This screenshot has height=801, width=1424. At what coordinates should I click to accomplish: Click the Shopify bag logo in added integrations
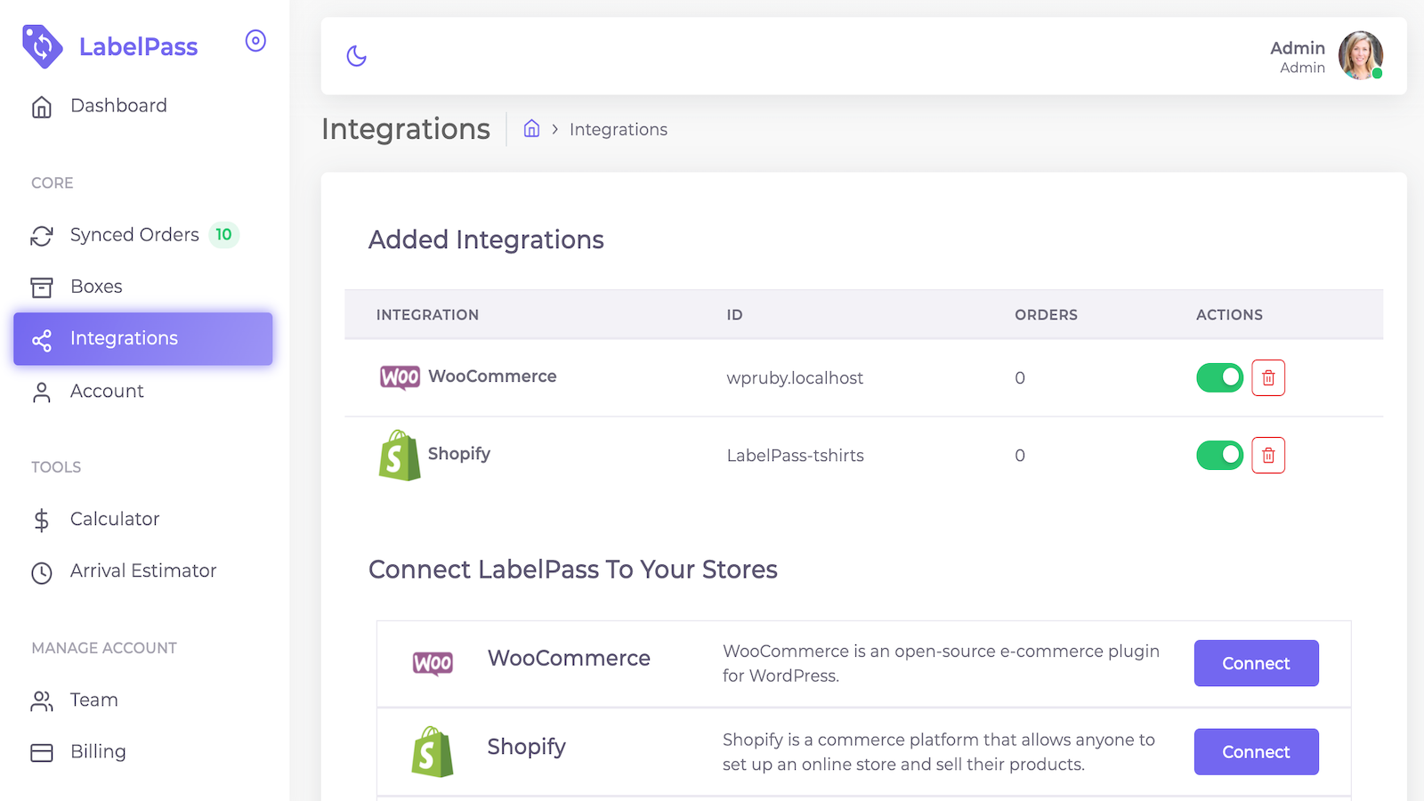coord(400,456)
